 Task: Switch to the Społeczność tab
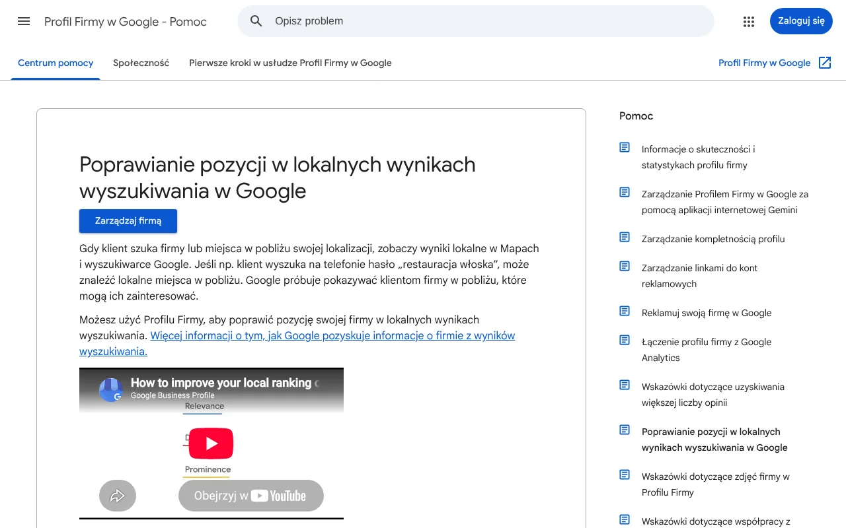click(x=141, y=63)
